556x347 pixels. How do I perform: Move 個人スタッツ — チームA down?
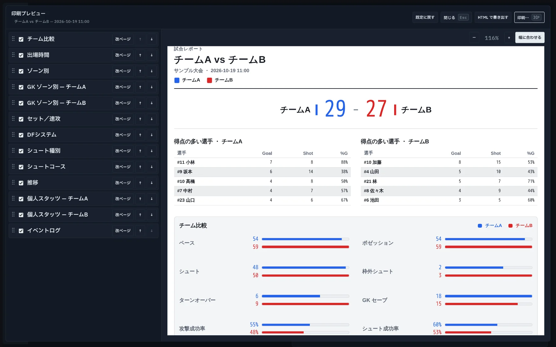[152, 199]
